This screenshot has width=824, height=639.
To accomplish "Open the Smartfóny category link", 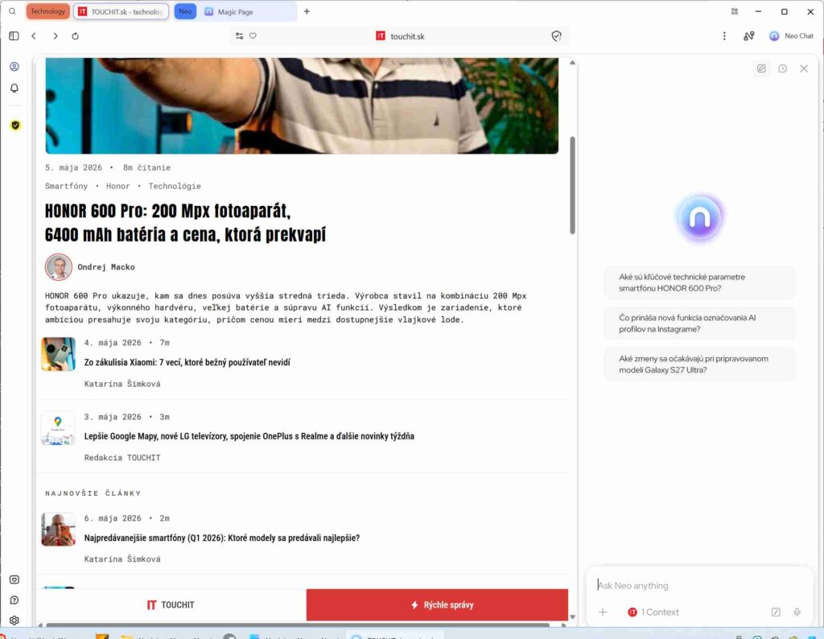I will point(66,186).
